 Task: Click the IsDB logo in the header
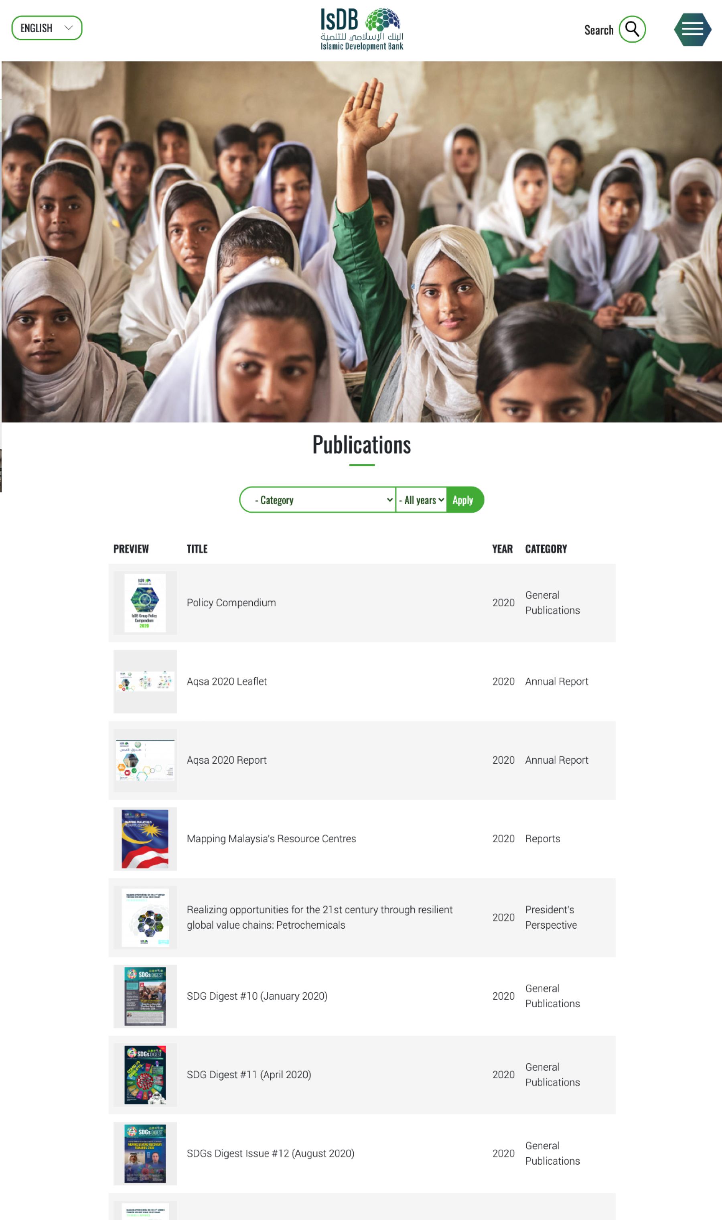(361, 29)
